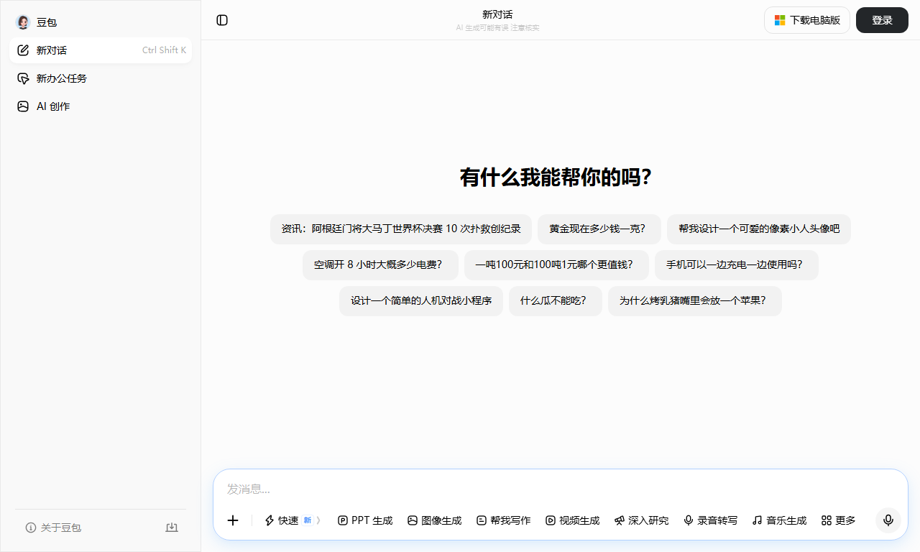Click the Ctrl Shift K shortcut hint

click(x=164, y=50)
